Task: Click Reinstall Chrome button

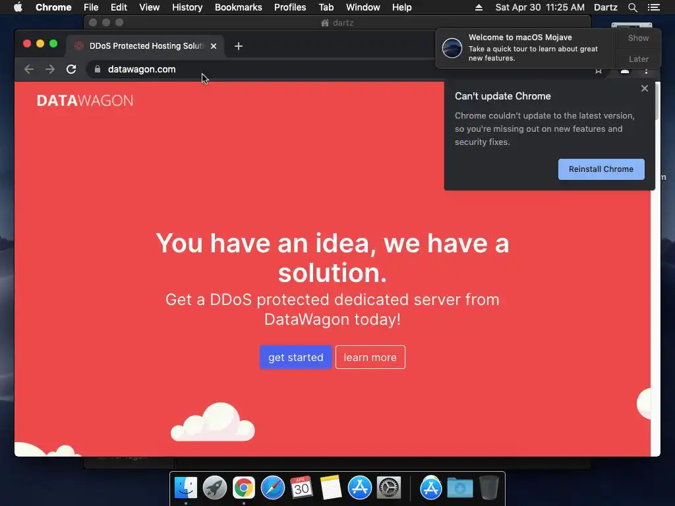Action: pos(601,169)
